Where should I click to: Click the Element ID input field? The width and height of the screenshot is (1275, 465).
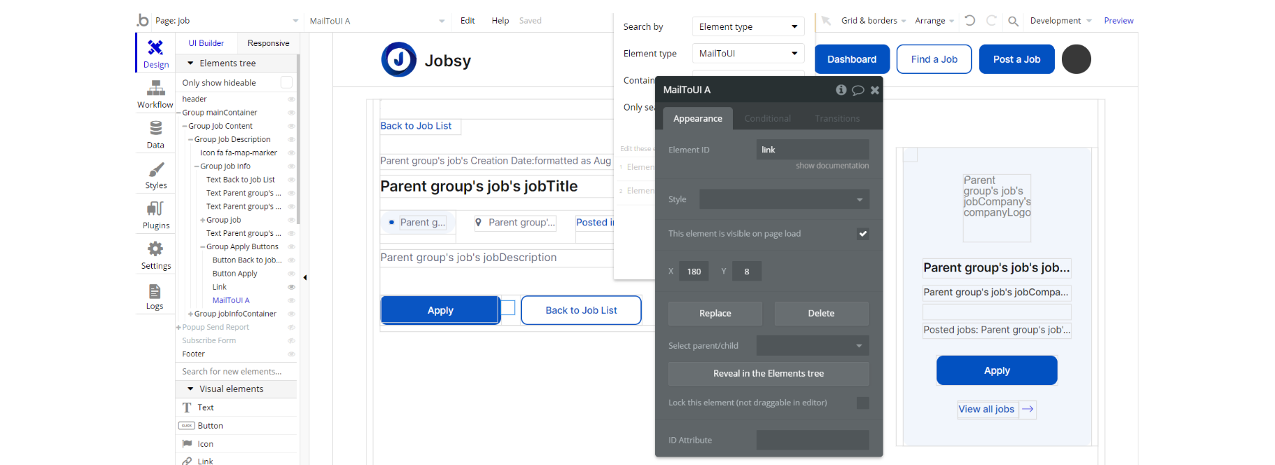(x=812, y=150)
